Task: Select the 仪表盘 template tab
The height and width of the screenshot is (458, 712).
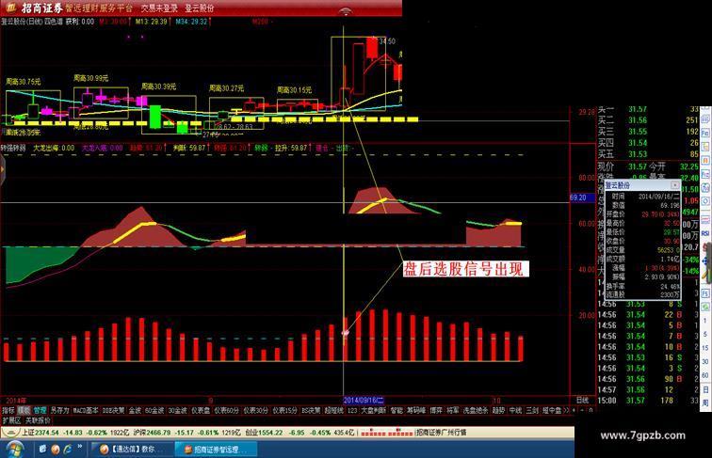Action: (x=201, y=410)
